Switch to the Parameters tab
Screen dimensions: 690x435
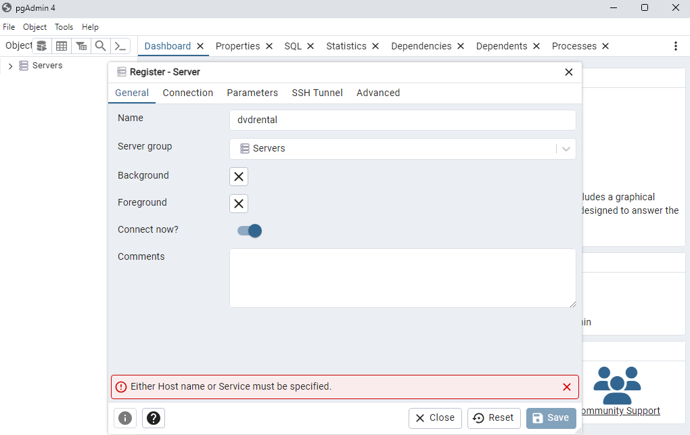click(252, 93)
